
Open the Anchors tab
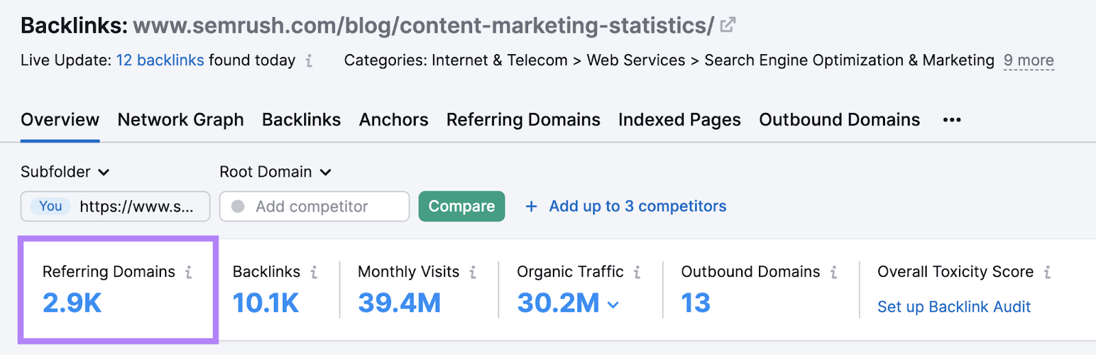pos(393,120)
